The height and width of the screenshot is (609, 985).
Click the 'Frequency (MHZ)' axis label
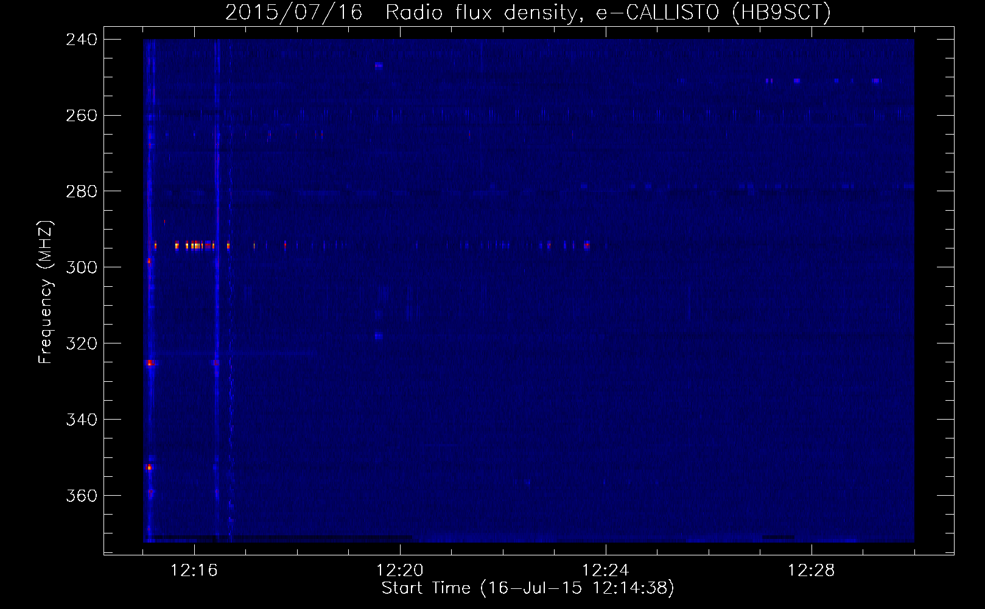[46, 292]
